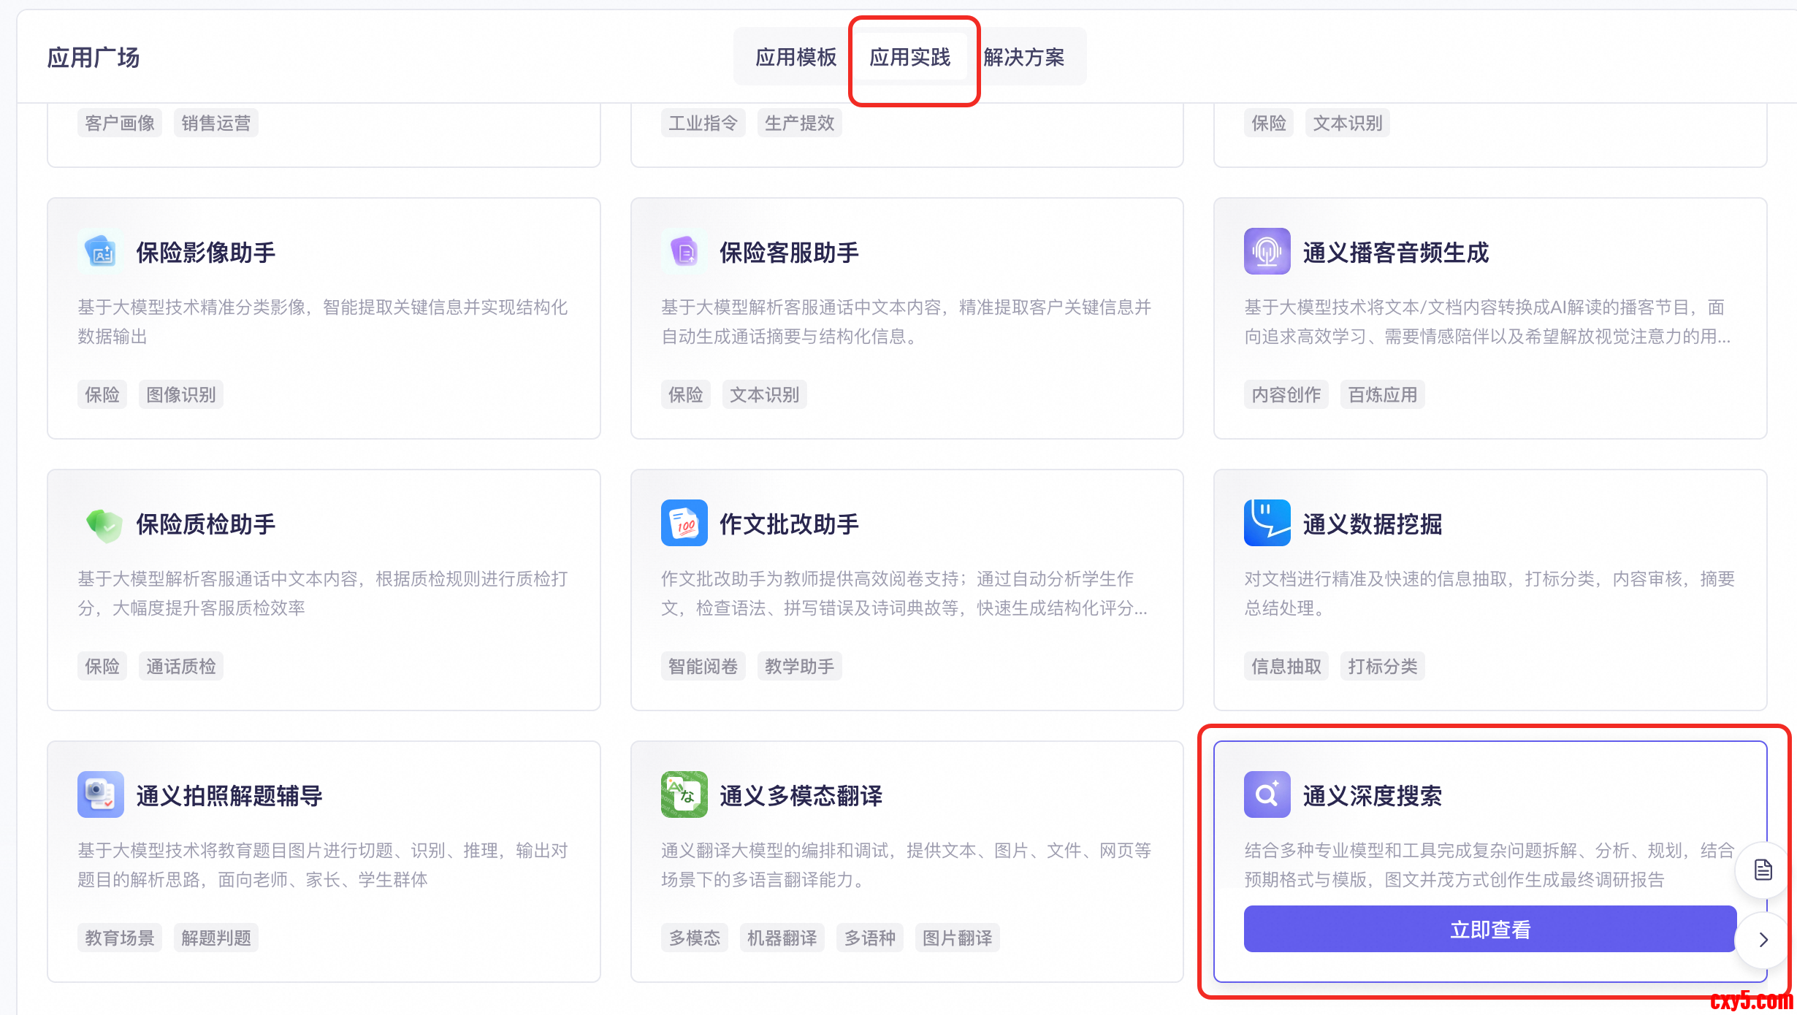Open the 解决方案 tab
Screen dimensions: 1797x1015
click(1023, 57)
